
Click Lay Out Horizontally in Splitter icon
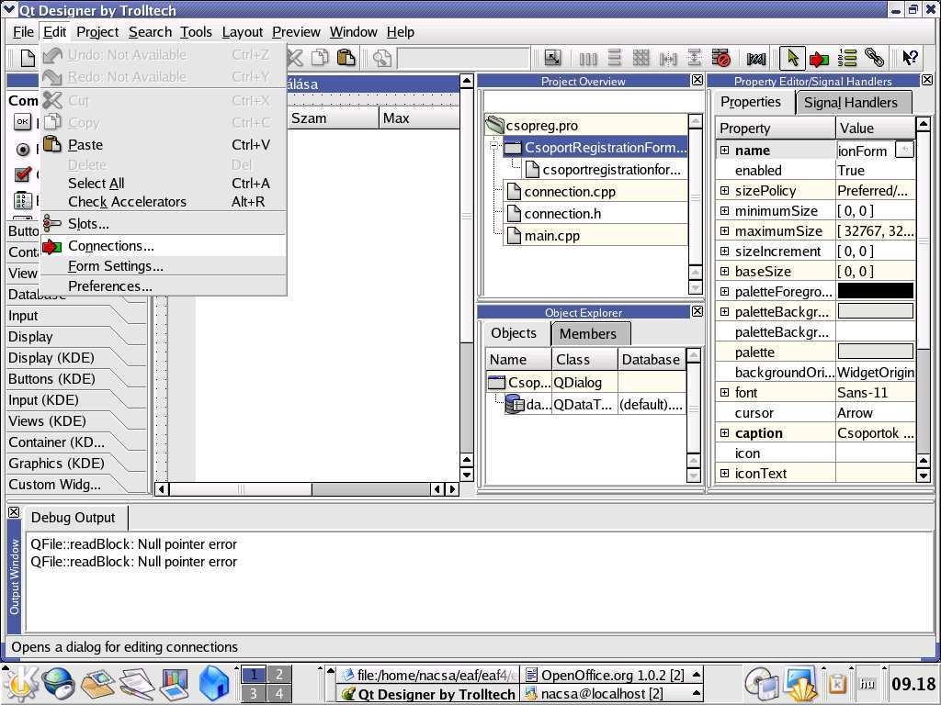[x=668, y=58]
